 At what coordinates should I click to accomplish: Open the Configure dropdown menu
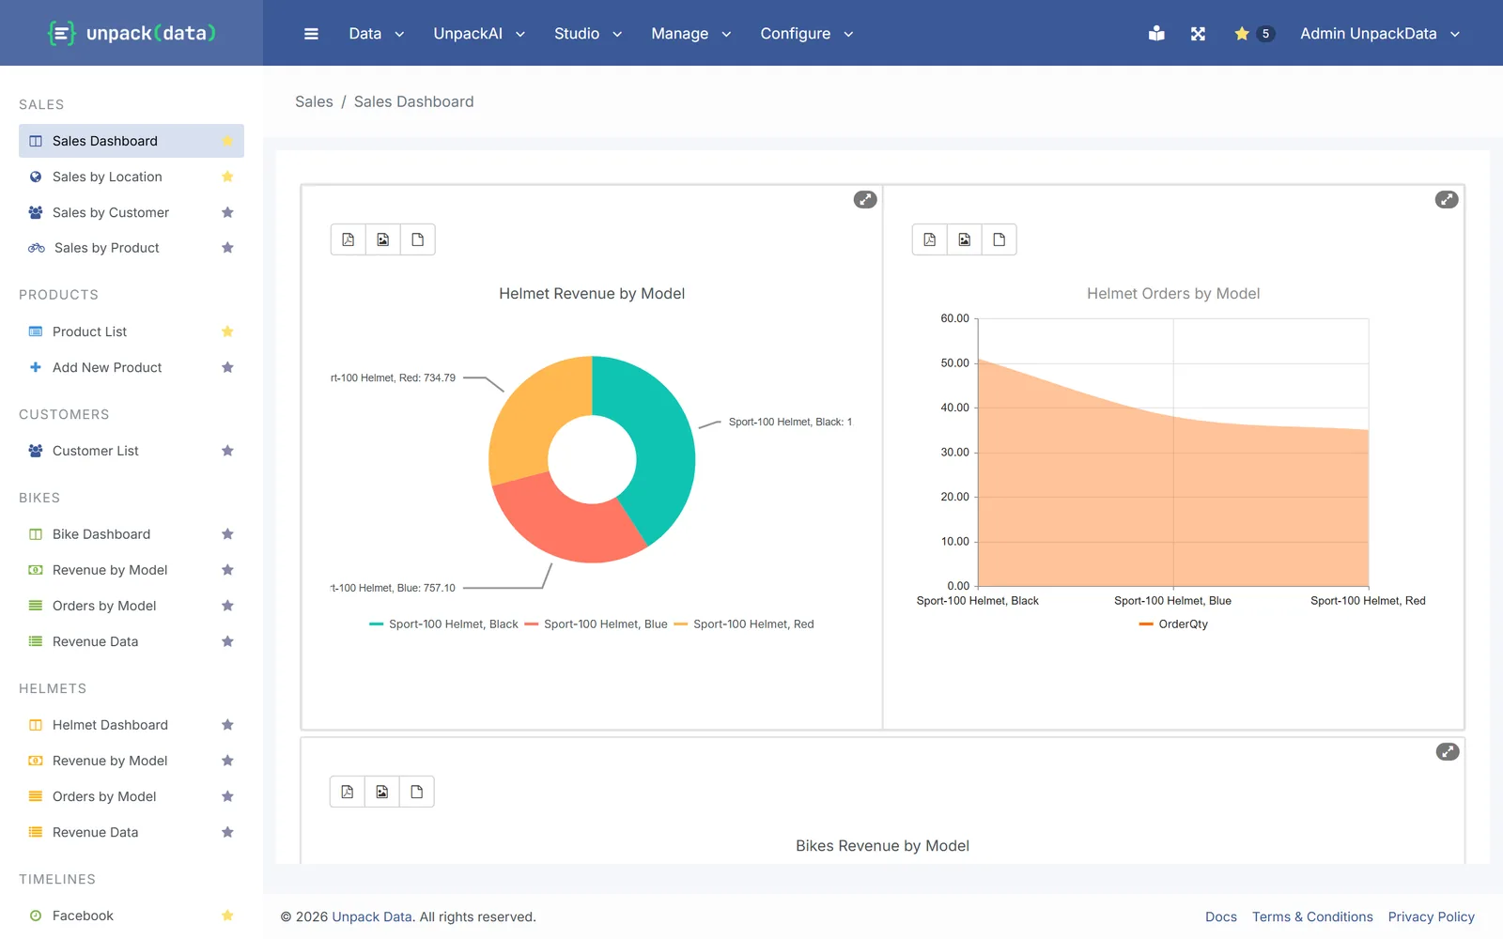coord(807,34)
